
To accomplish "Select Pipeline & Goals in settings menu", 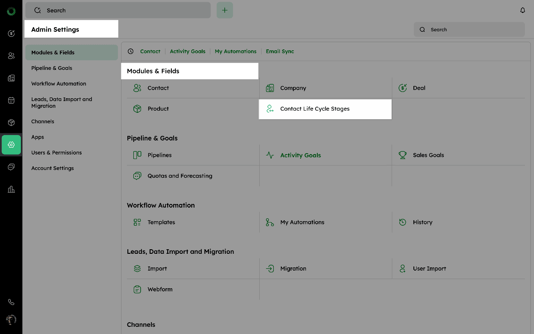I will click(x=52, y=68).
